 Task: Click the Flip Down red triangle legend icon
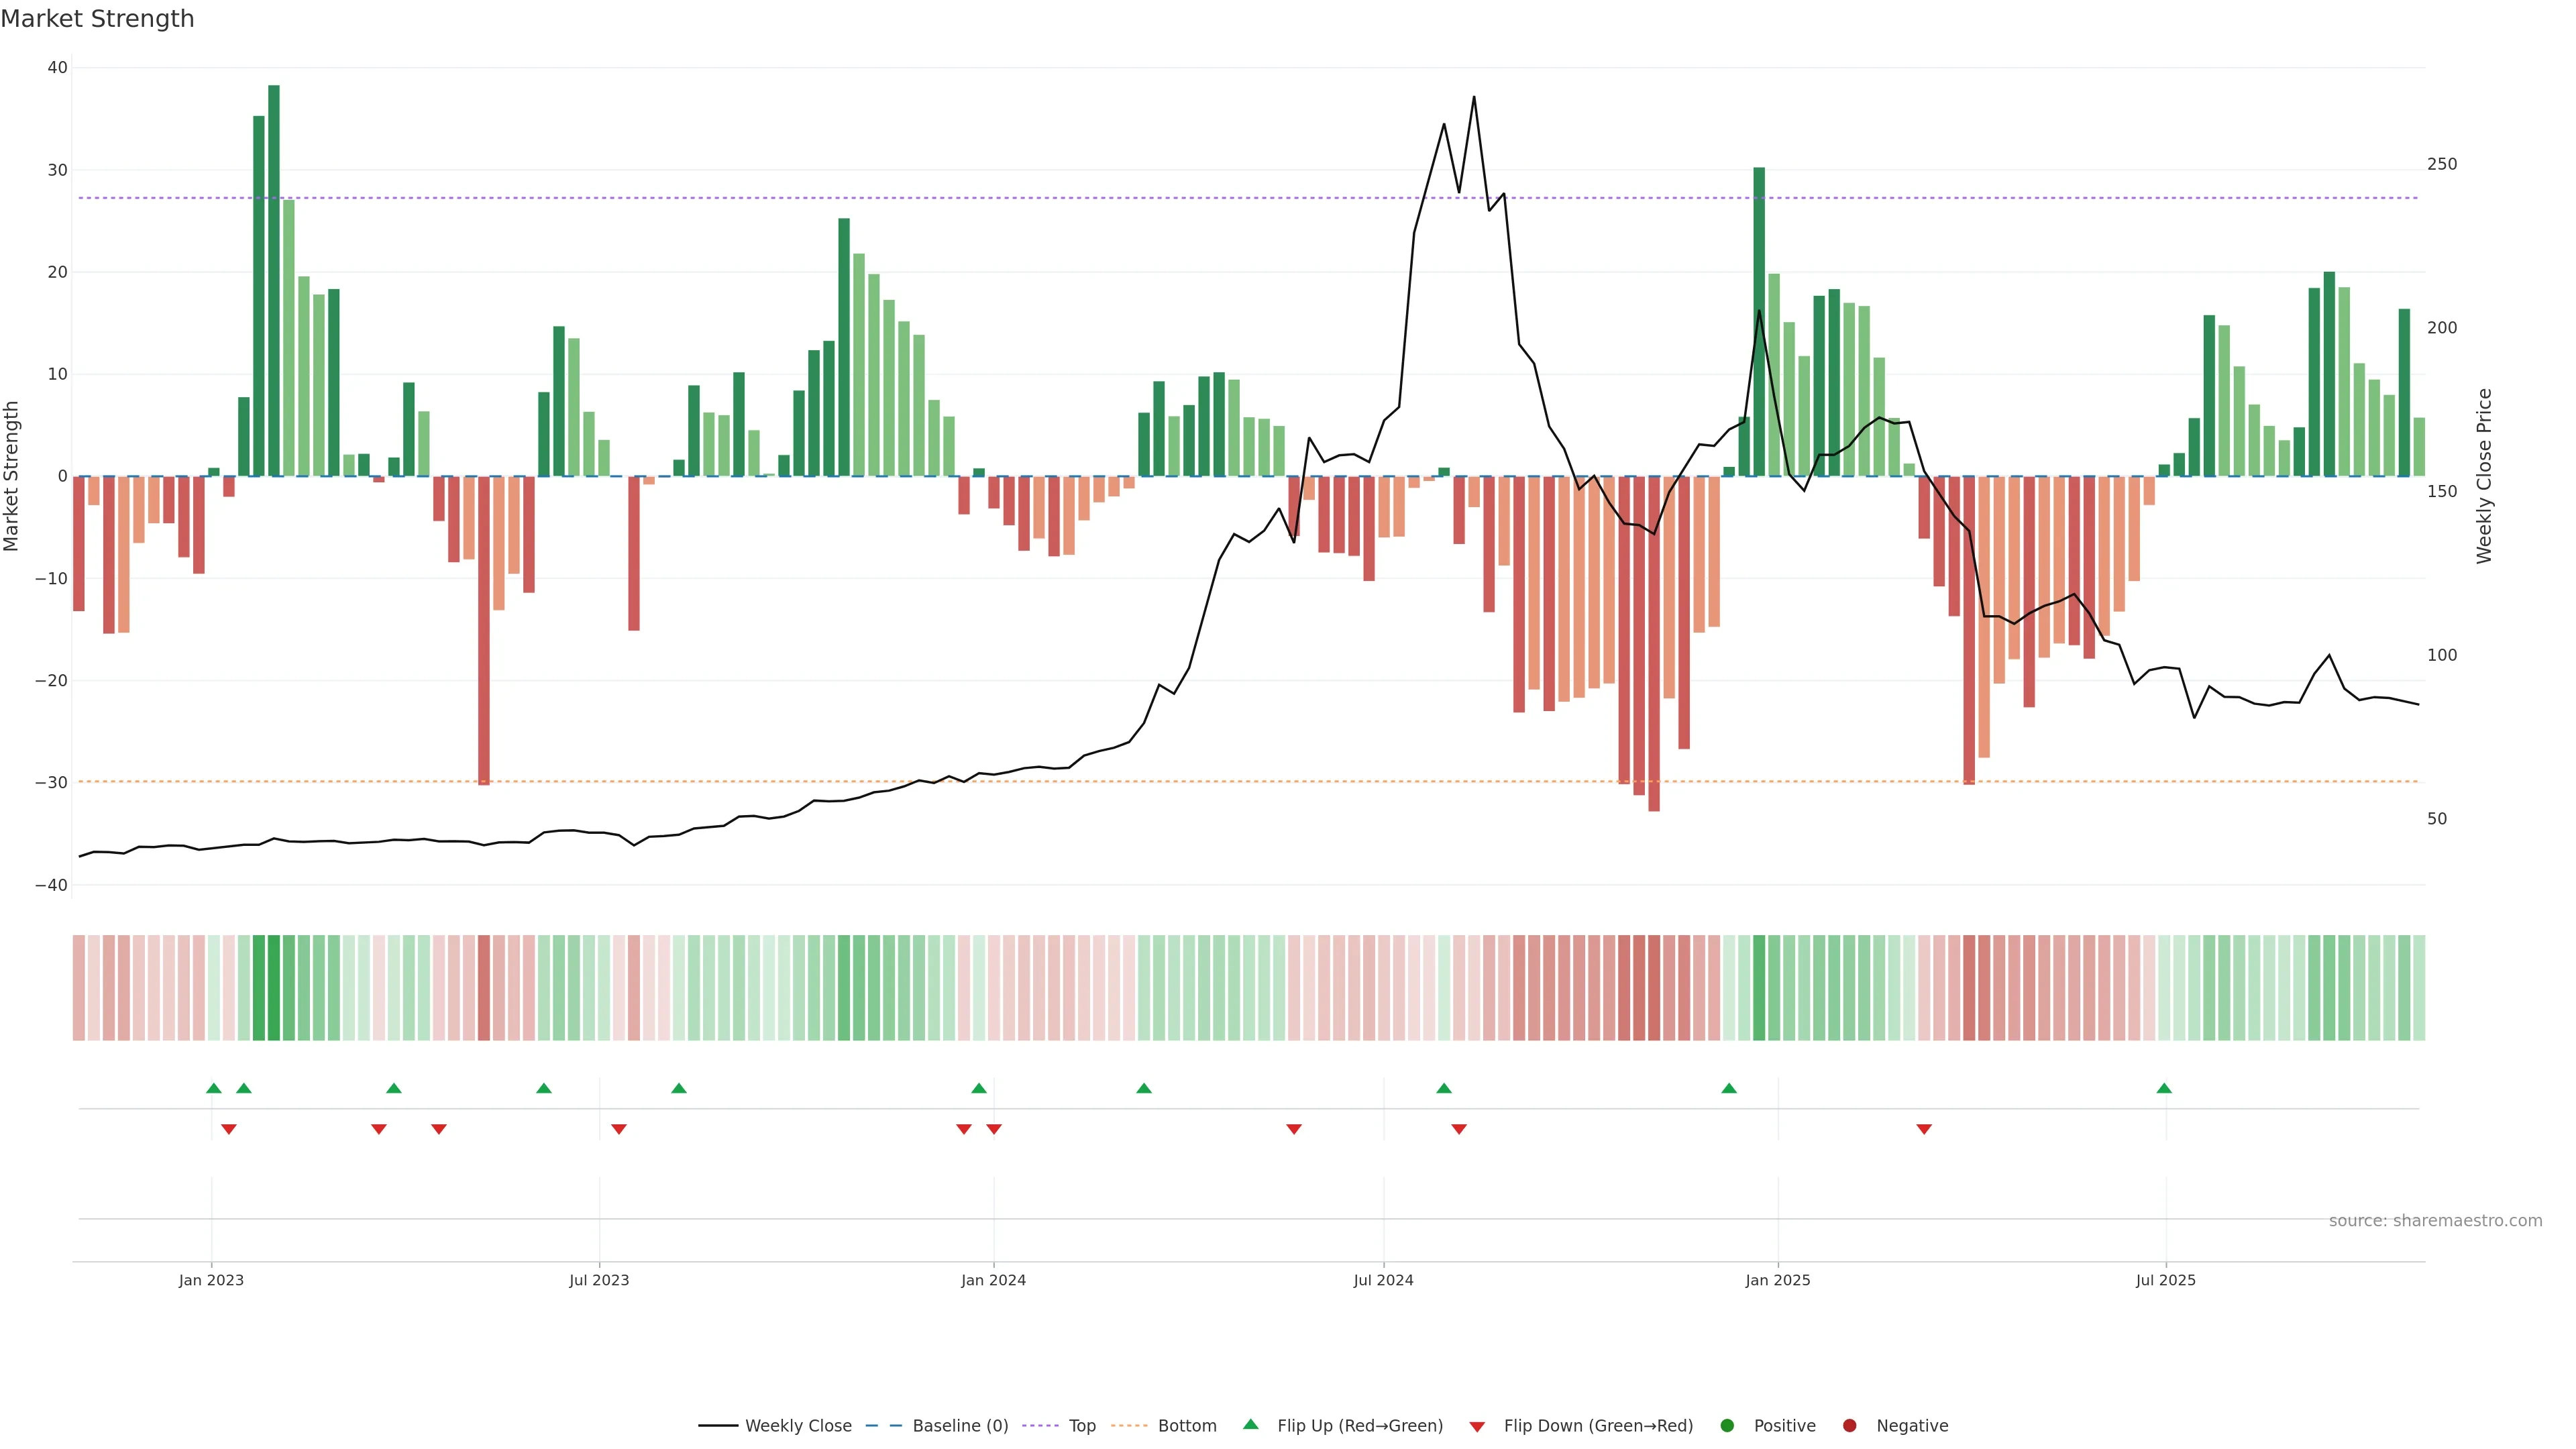(1477, 1427)
